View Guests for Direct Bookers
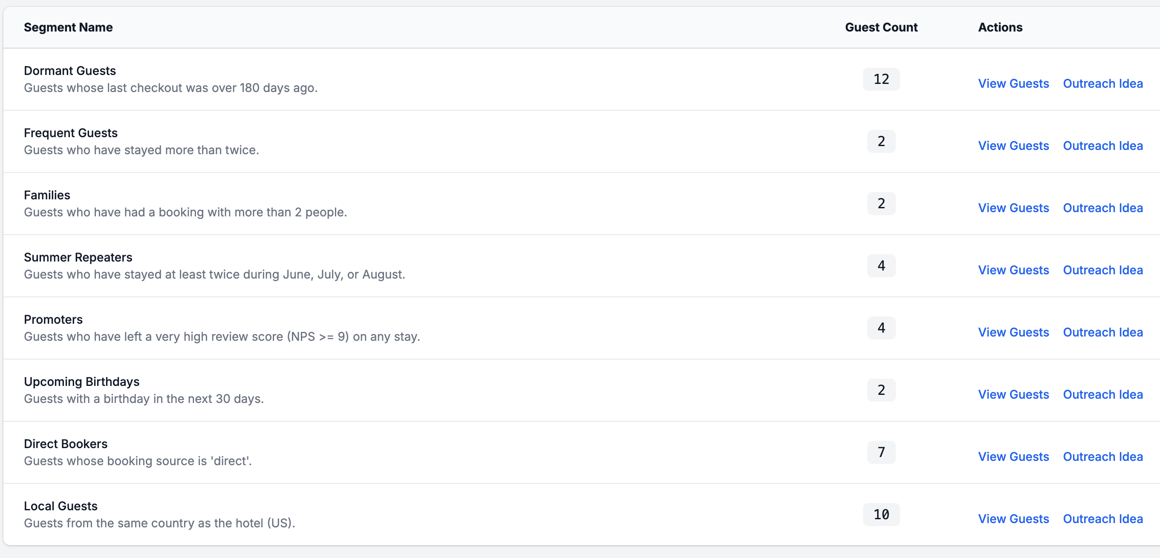This screenshot has height=558, width=1160. coord(1013,456)
